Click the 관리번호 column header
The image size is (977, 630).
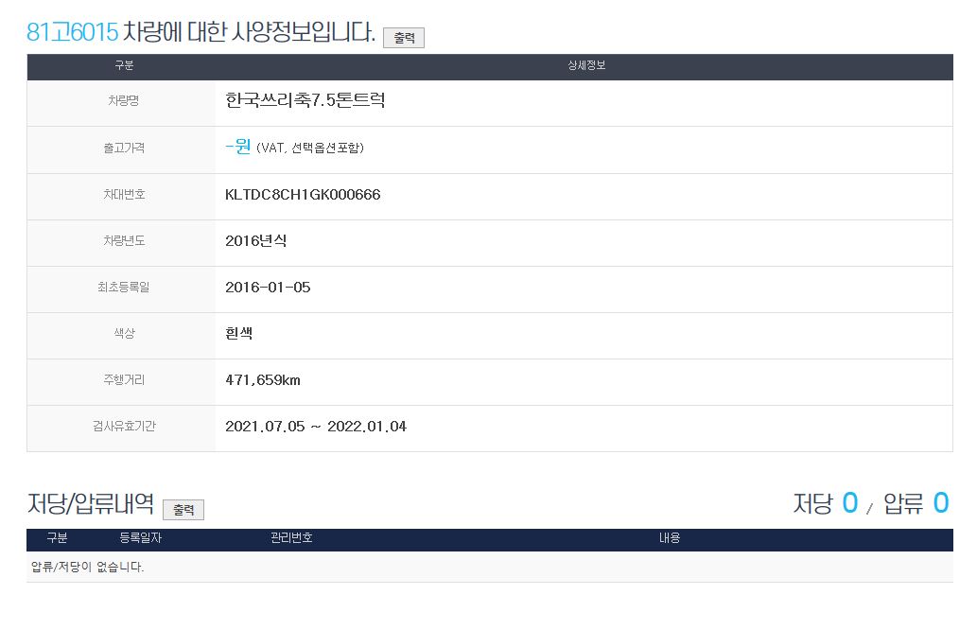pyautogui.click(x=291, y=538)
